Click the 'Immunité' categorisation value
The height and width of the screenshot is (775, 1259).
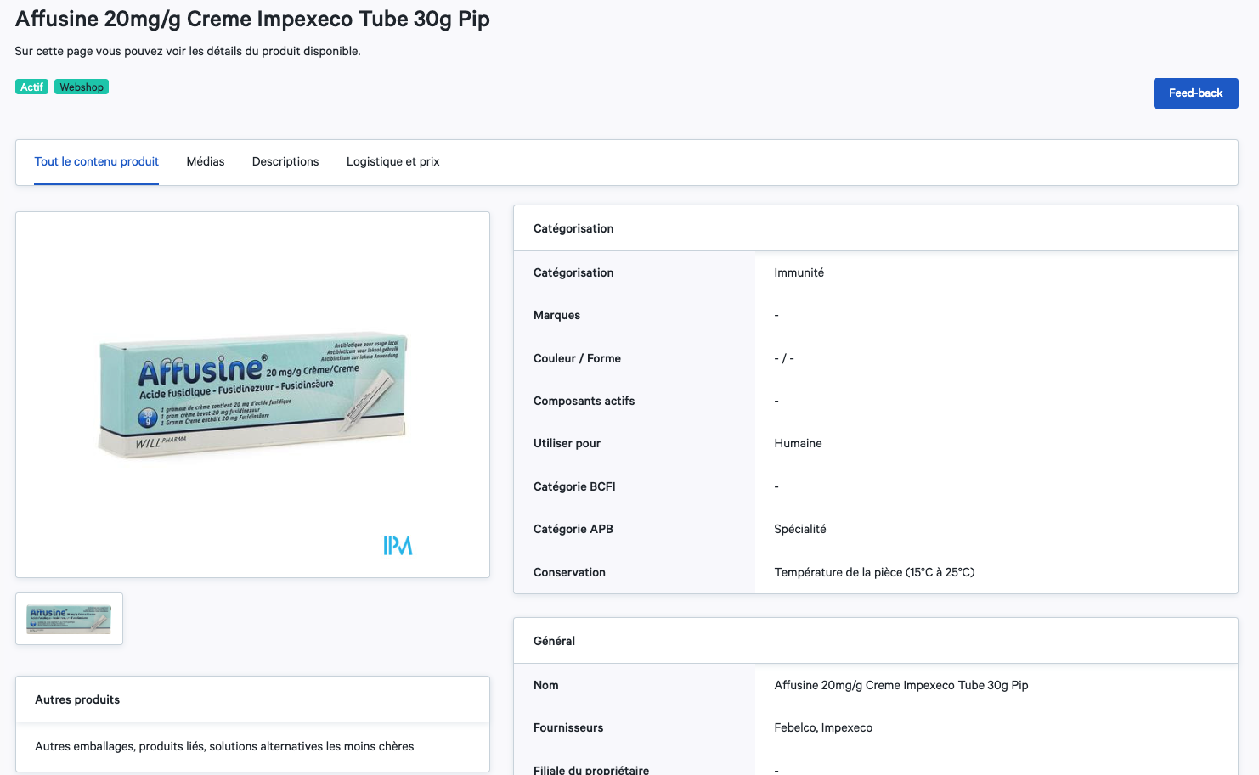pos(799,272)
